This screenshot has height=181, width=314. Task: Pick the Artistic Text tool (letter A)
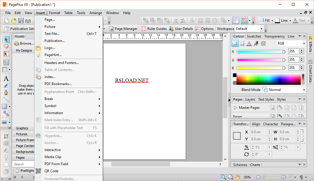tap(6, 78)
